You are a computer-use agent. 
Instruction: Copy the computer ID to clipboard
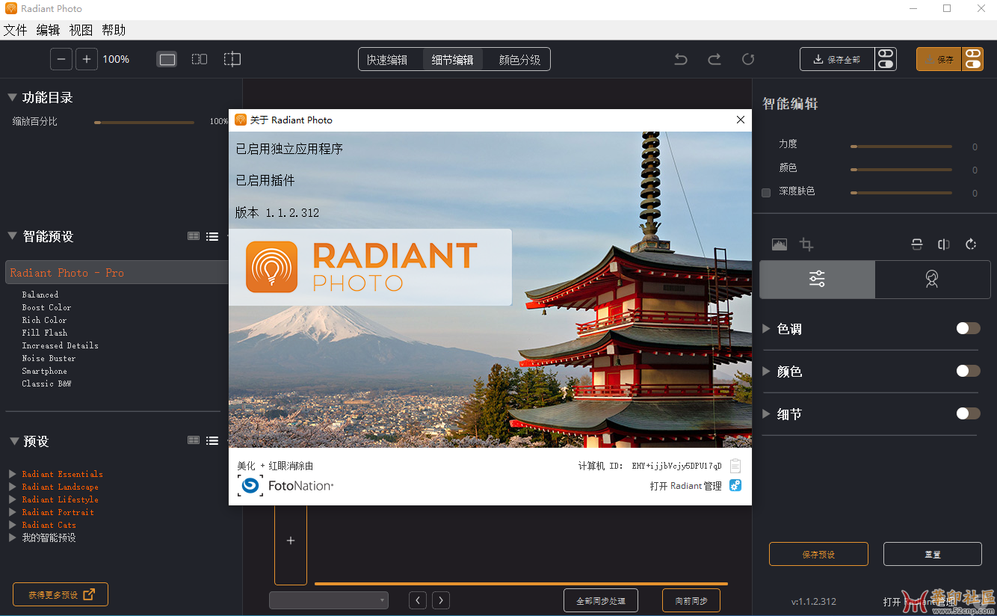click(x=735, y=466)
